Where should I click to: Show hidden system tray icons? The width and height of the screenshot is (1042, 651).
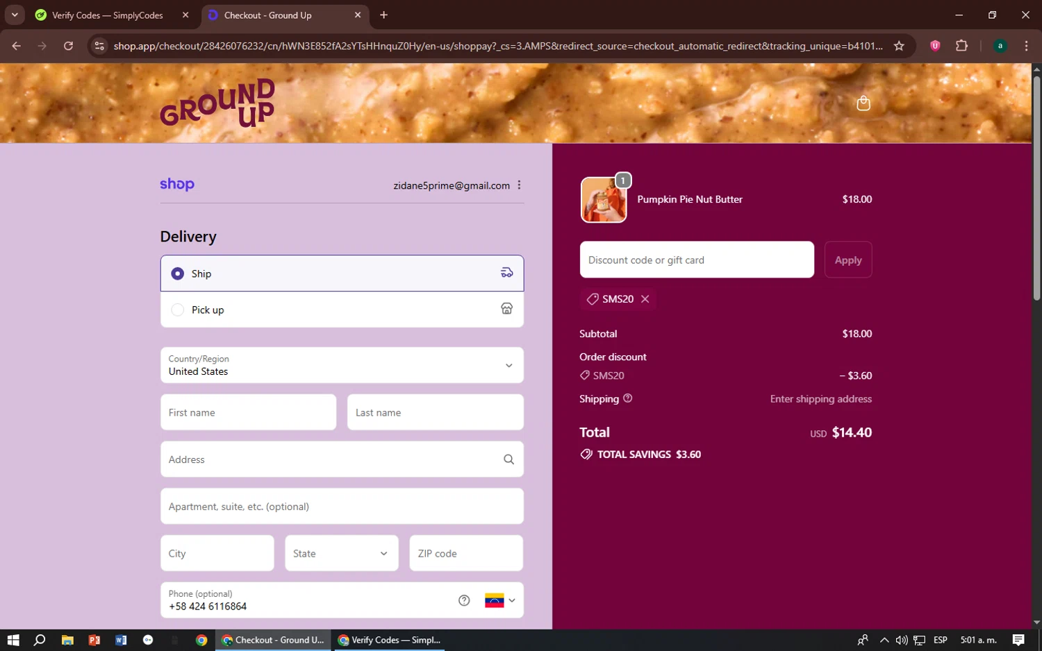884,640
